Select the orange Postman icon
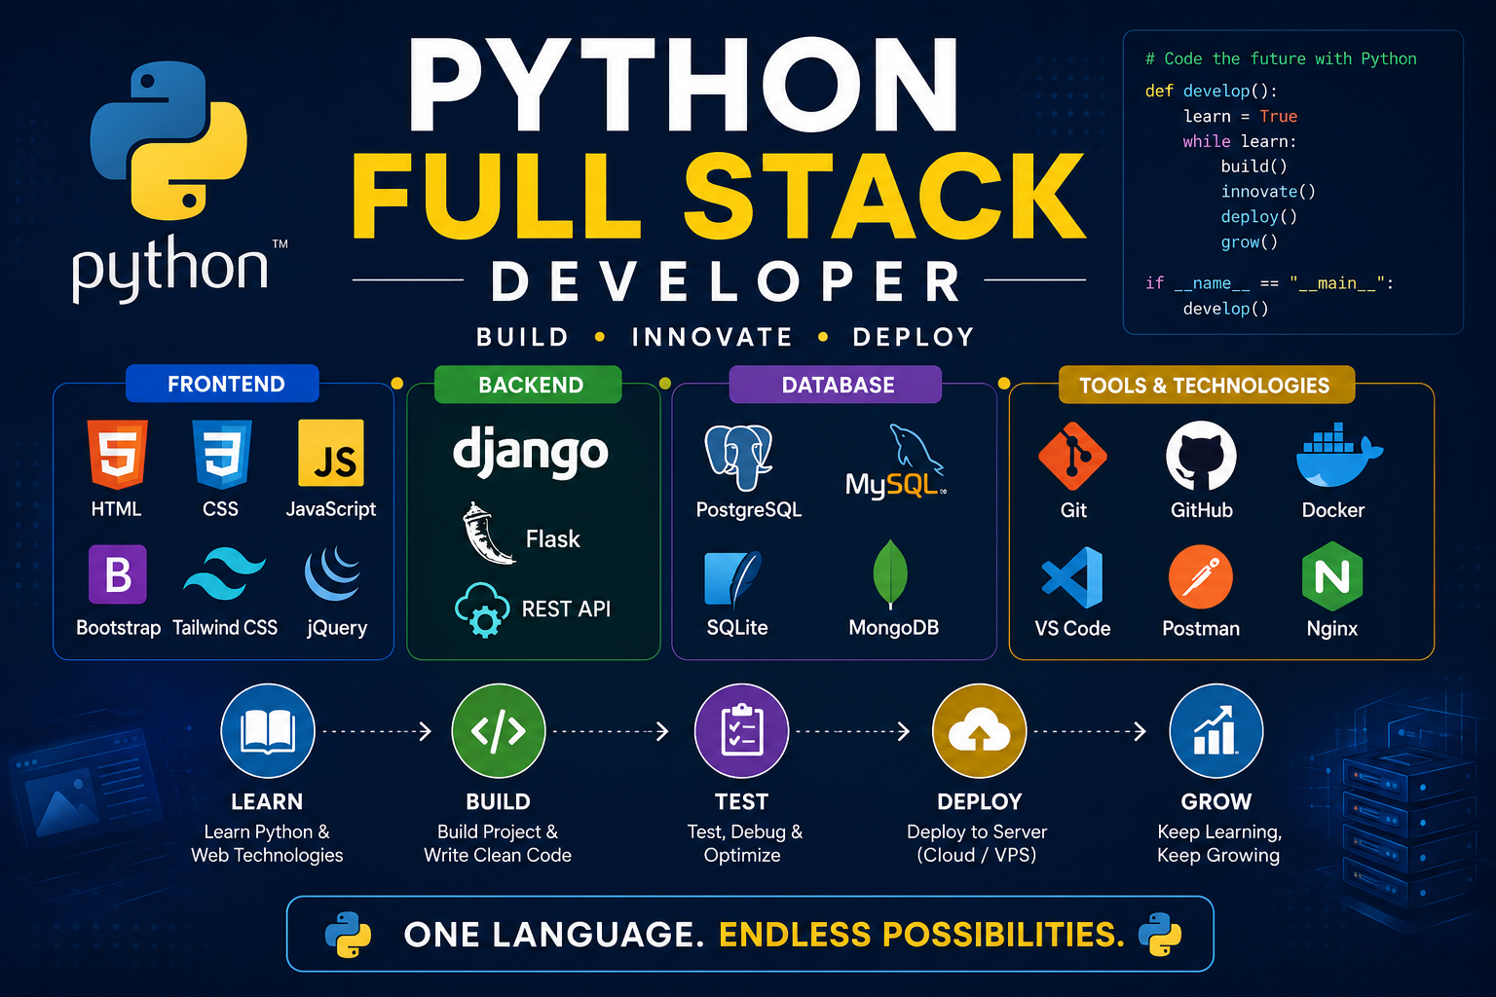Image resolution: width=1496 pixels, height=997 pixels. pyautogui.click(x=1201, y=577)
